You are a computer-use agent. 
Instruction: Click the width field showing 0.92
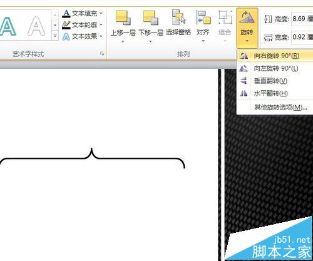click(302, 37)
